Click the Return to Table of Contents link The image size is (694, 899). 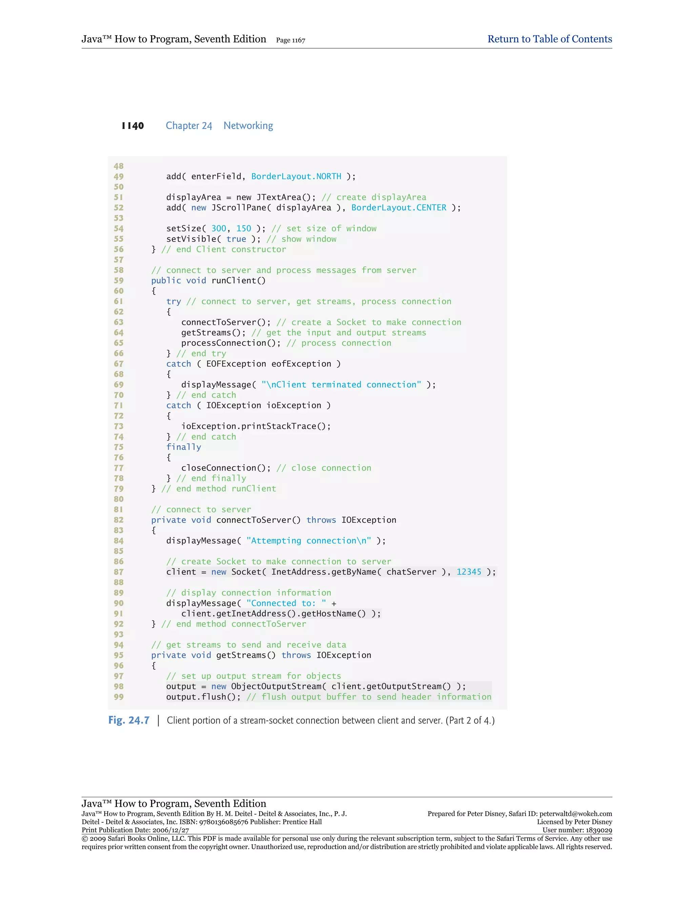(x=549, y=39)
